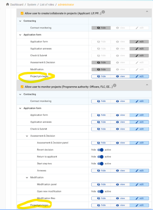Image resolution: width=153 pixels, height=210 pixels.
Task: Set monitor Application annexes to edit
Action: click(x=139, y=122)
